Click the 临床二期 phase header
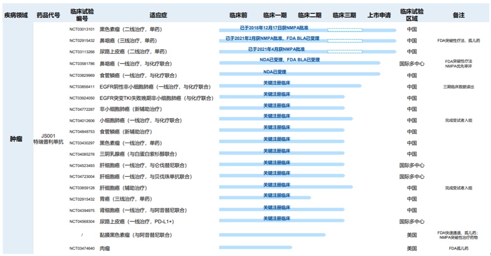The image size is (491, 256). [x=310, y=15]
